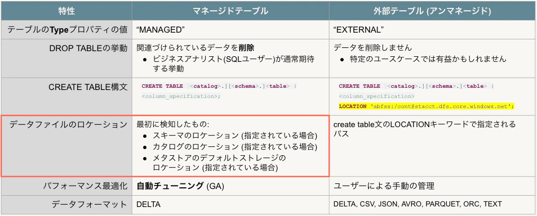This screenshot has width=537, height=216.
Task: Click the highlighted LOCATION 'abfss:/cont@stacct...' line
Action: (427, 106)
